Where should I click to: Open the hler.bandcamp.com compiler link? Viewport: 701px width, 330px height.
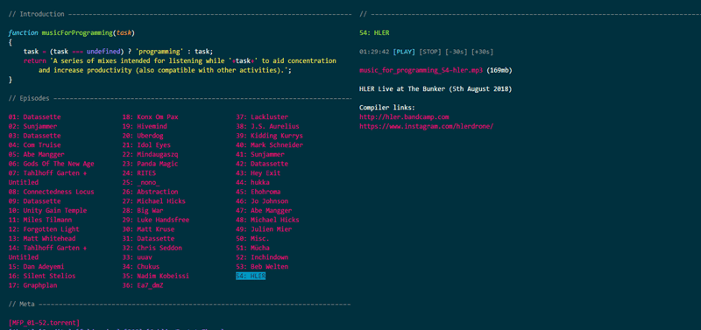(404, 117)
